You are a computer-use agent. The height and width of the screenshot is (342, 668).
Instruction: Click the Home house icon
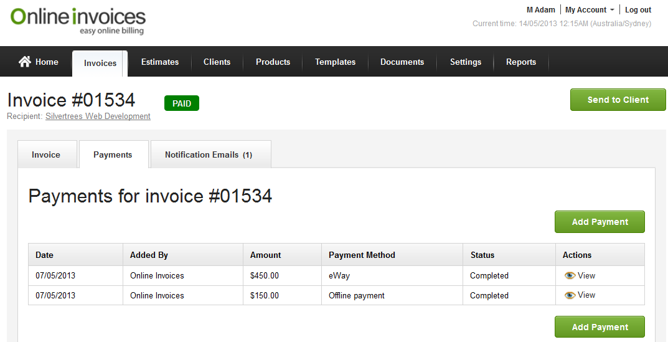click(x=25, y=62)
